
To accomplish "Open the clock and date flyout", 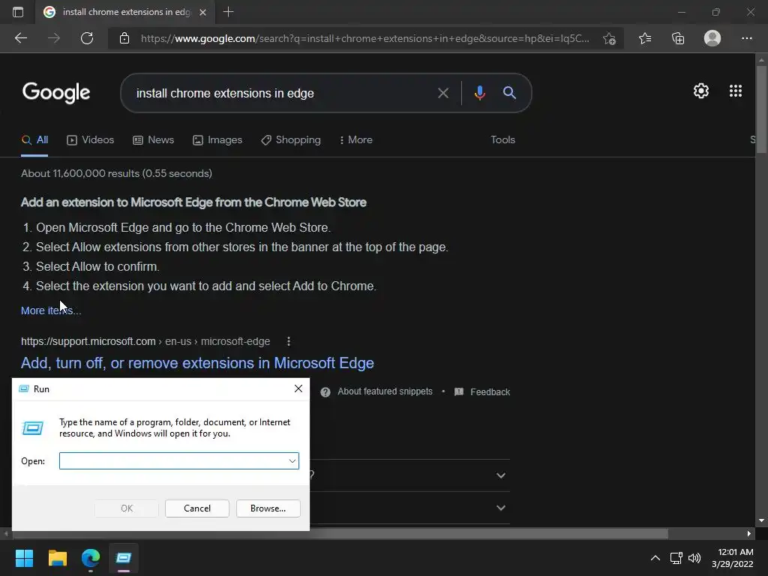I will tap(732, 558).
